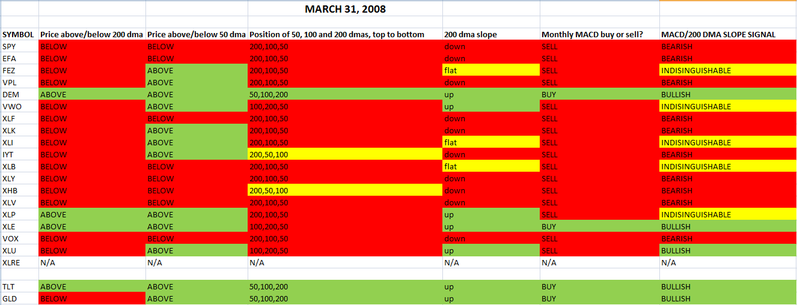Screen dimensions: 797x305
Task: Select the TLT symbol cell
Action: coord(19,286)
